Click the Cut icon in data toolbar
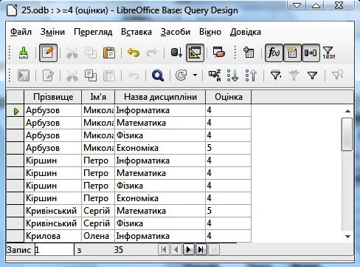 (72, 75)
